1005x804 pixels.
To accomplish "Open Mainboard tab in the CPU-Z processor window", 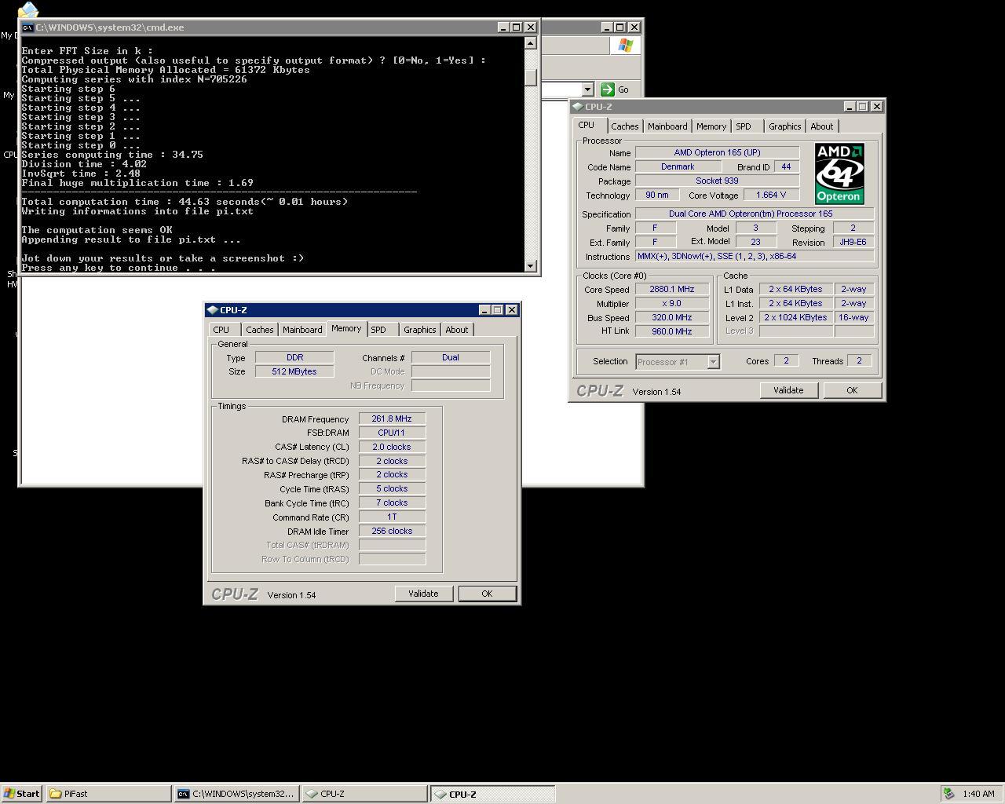I will coord(667,126).
